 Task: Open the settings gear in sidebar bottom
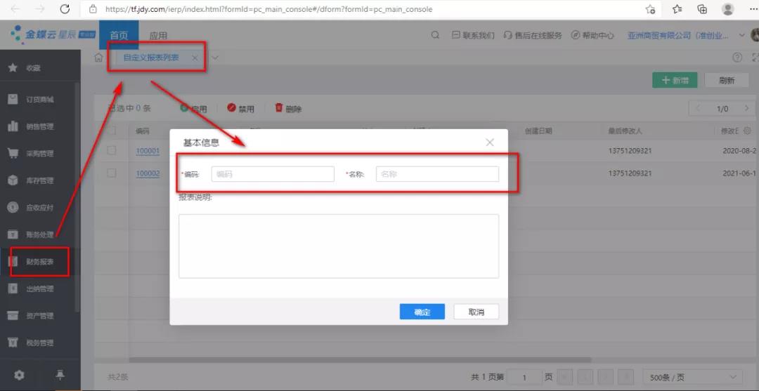[19, 375]
